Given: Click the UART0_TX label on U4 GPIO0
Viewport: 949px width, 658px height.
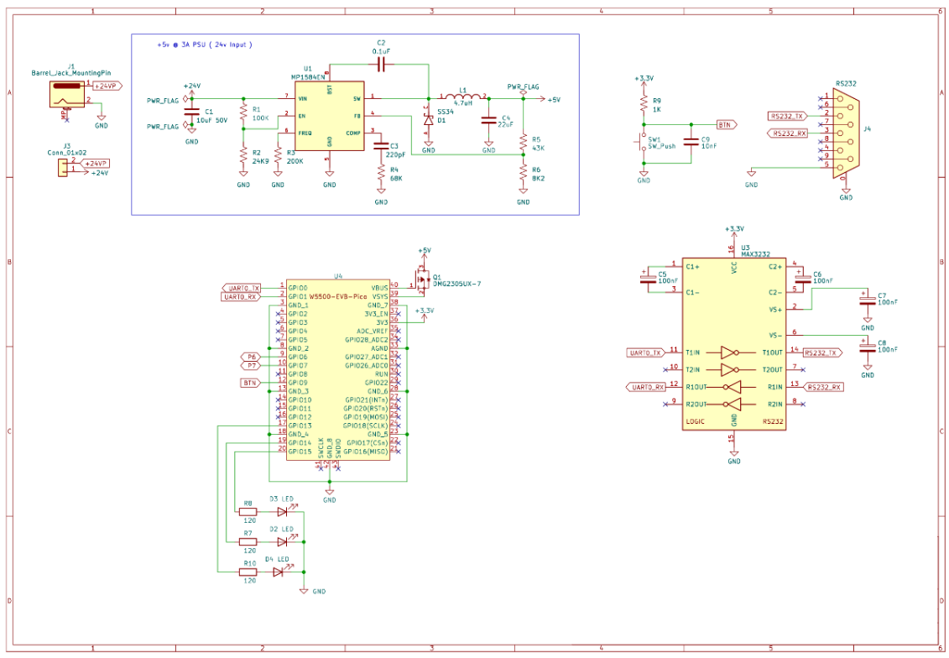Looking at the screenshot, I should [x=242, y=288].
